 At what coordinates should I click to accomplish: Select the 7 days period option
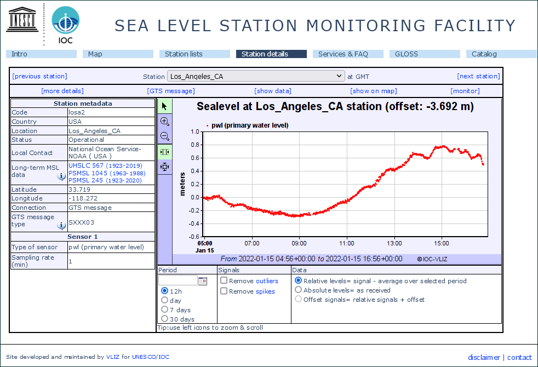(x=165, y=309)
